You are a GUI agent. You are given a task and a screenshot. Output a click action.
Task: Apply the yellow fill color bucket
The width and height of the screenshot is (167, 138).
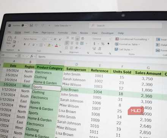coord(49,45)
